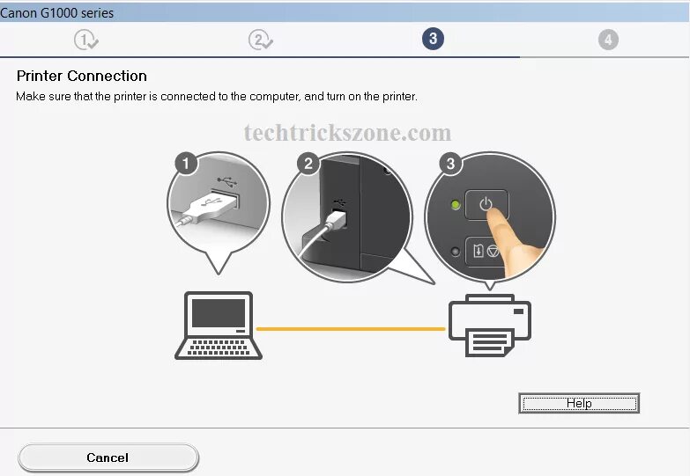Screen dimensions: 690x476
Task: Click the printer icon
Action: [490, 326]
